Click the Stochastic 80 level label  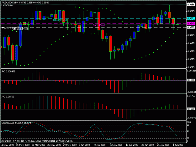pyautogui.click(x=188, y=125)
